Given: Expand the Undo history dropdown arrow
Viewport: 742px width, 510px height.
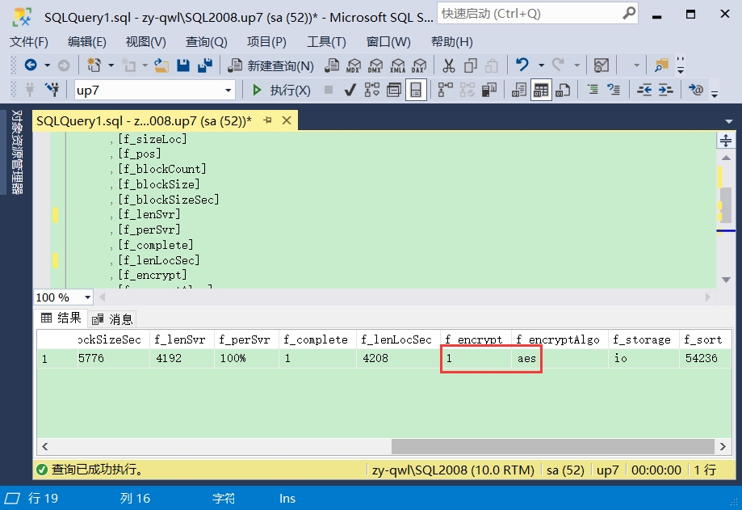Looking at the screenshot, I should 541,65.
